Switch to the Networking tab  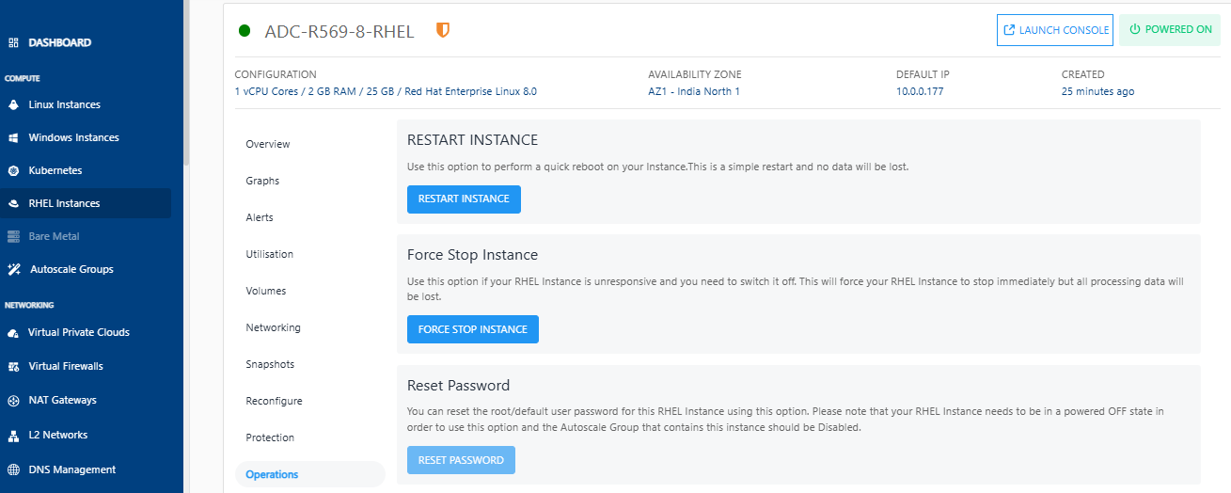tap(274, 327)
